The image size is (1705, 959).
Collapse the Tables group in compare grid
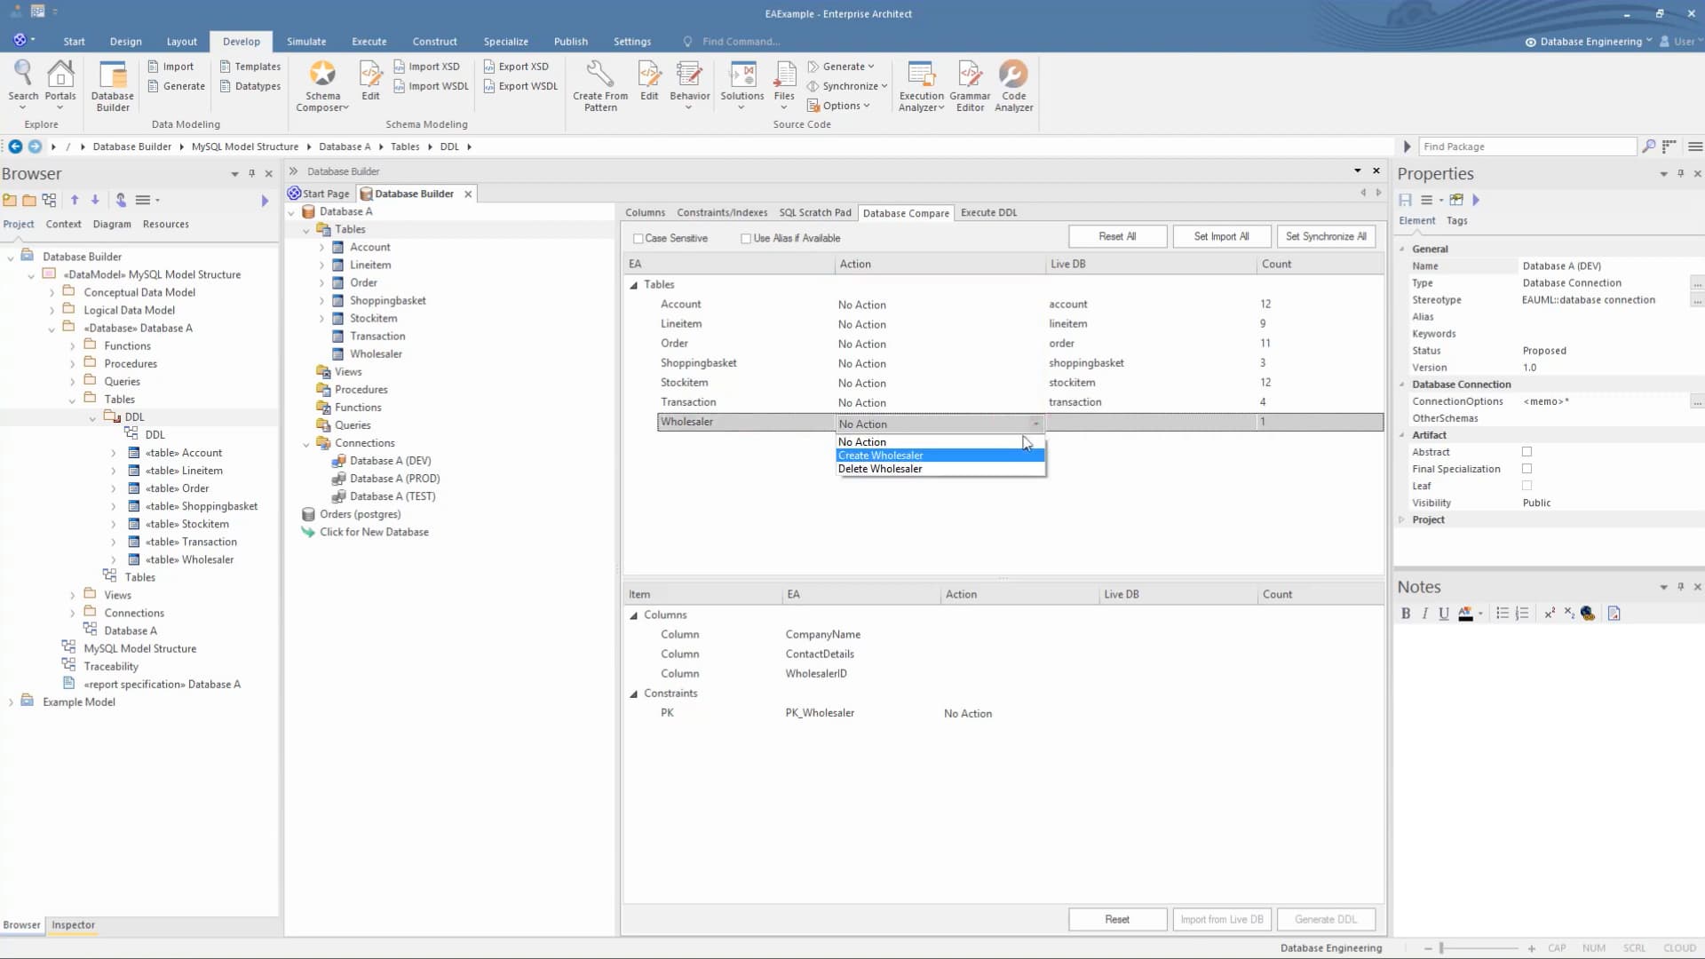(x=633, y=285)
